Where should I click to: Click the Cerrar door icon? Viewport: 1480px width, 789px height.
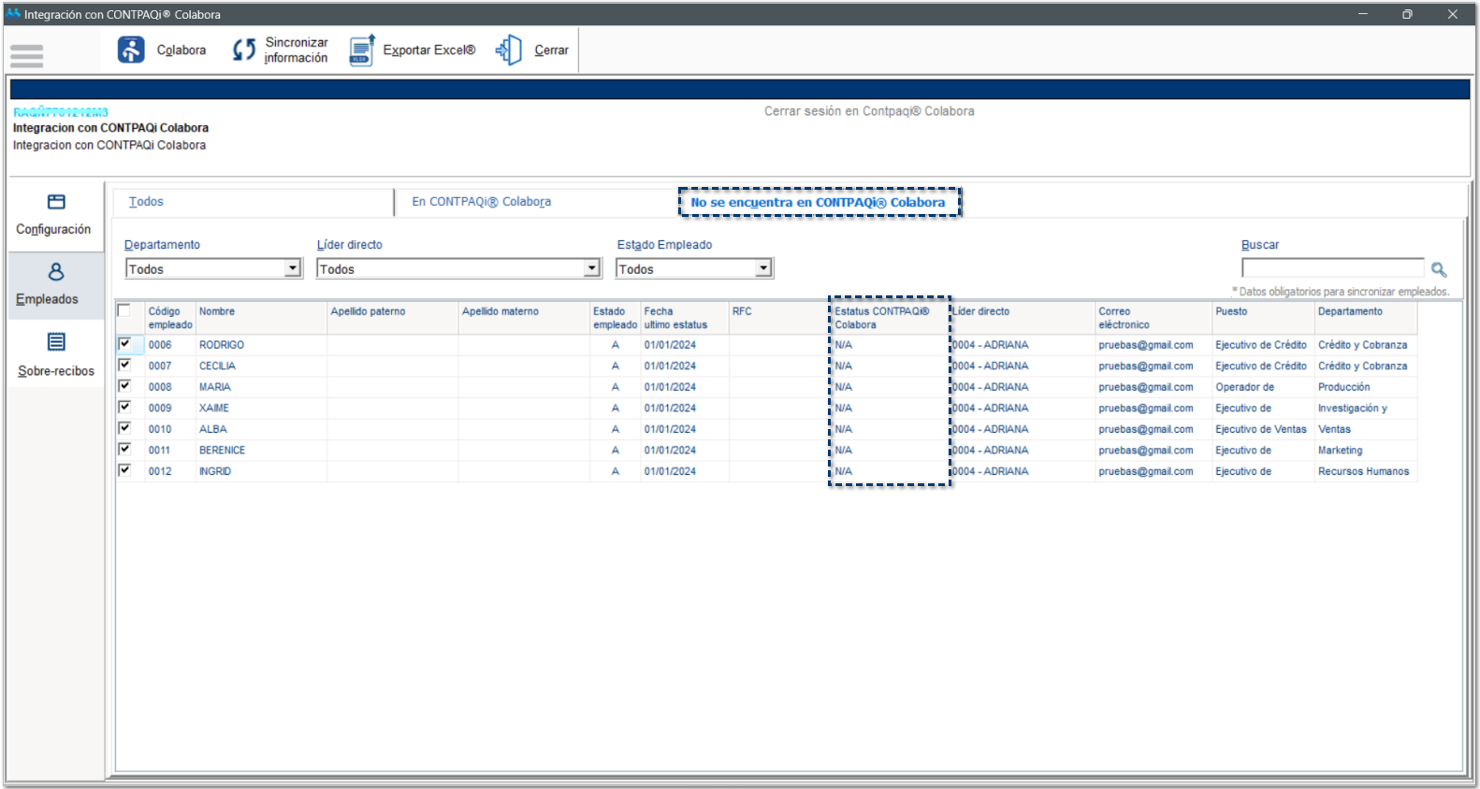pos(509,50)
